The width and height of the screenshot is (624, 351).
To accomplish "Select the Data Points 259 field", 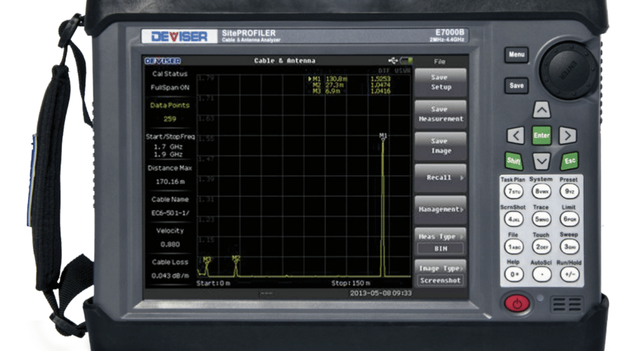I will pyautogui.click(x=170, y=112).
